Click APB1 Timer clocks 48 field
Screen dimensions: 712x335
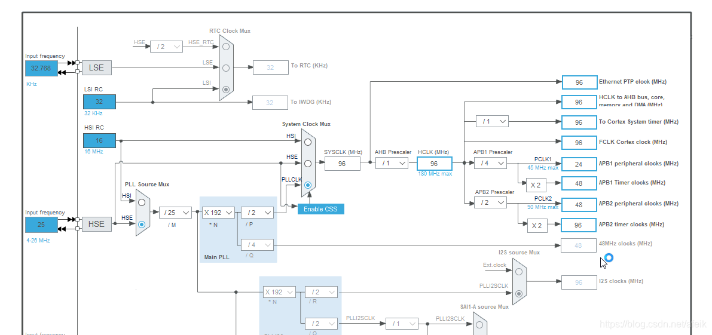(579, 183)
